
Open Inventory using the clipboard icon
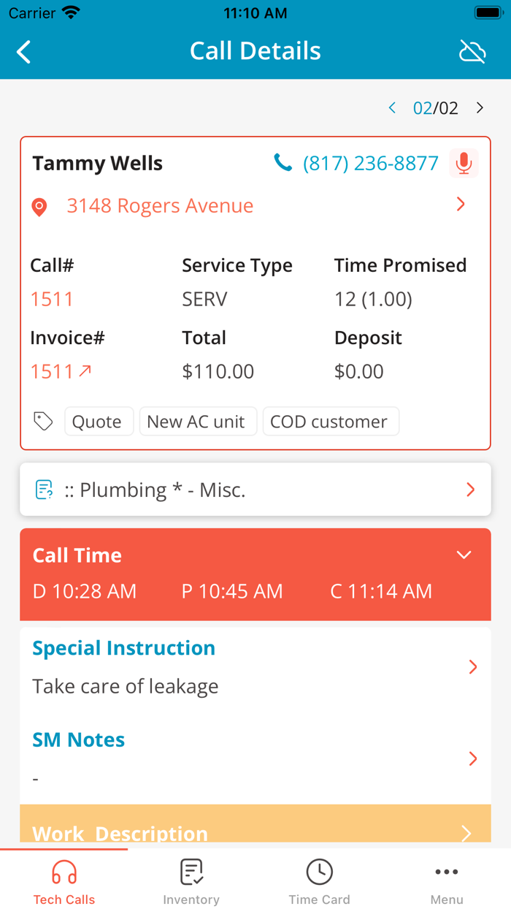tap(191, 872)
